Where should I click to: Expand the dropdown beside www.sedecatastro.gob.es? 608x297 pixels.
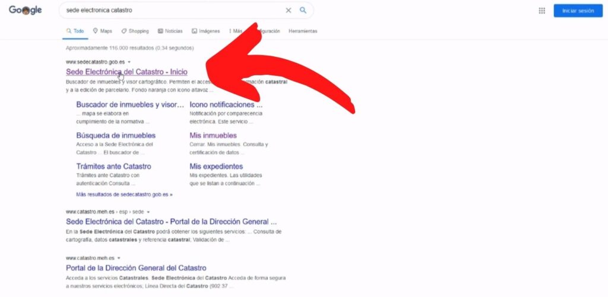[x=129, y=62]
